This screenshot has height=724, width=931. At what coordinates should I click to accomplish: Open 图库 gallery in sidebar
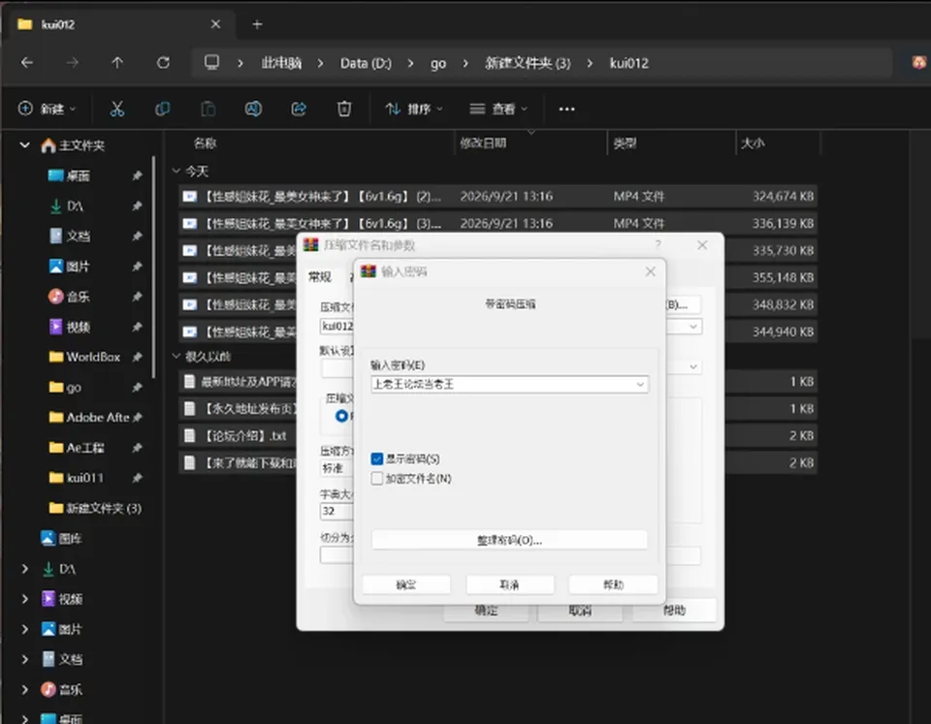click(70, 538)
